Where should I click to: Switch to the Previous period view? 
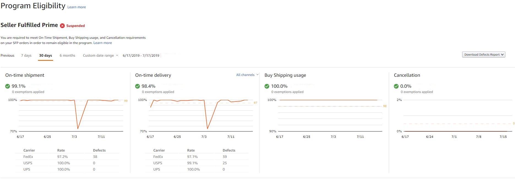tap(7, 55)
